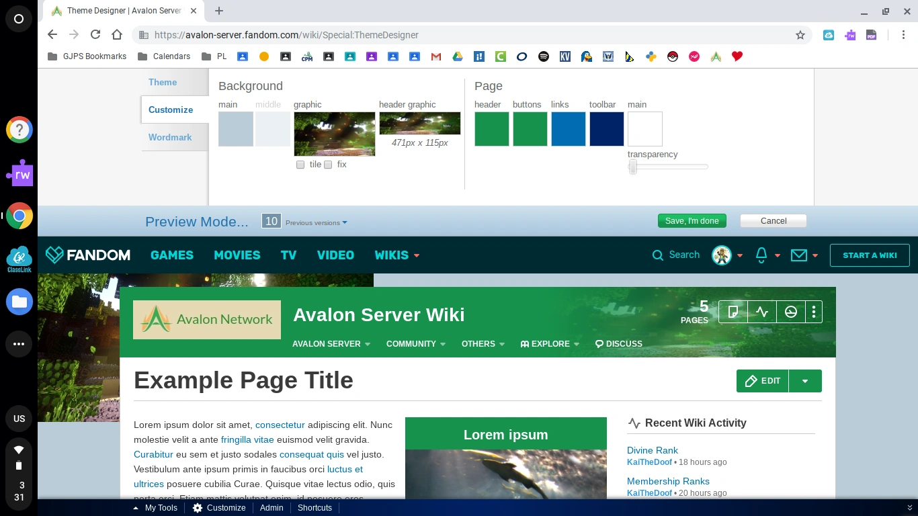Enable the tile background checkbox
The height and width of the screenshot is (516, 918).
point(300,165)
